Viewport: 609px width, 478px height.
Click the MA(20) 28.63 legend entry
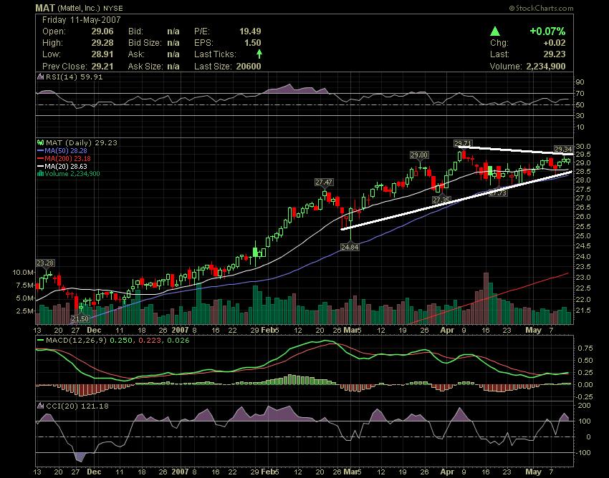coord(66,166)
